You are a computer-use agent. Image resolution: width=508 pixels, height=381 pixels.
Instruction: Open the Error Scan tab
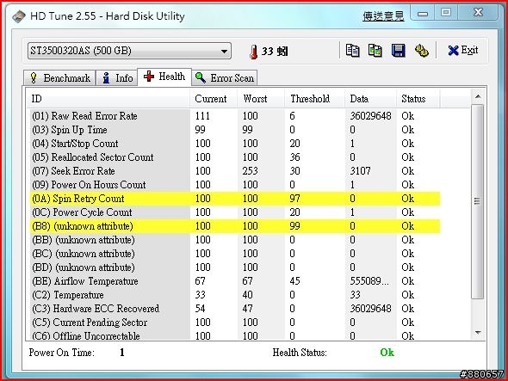[x=225, y=78]
